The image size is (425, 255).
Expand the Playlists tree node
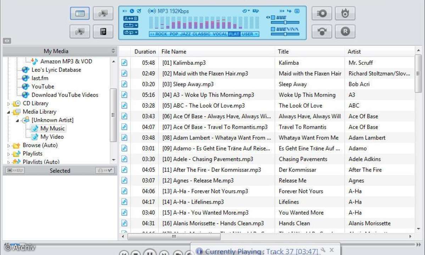[x=9, y=154]
